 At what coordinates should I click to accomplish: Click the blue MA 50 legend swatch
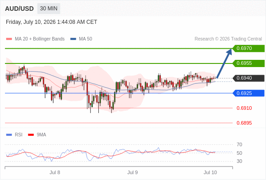[73, 39]
